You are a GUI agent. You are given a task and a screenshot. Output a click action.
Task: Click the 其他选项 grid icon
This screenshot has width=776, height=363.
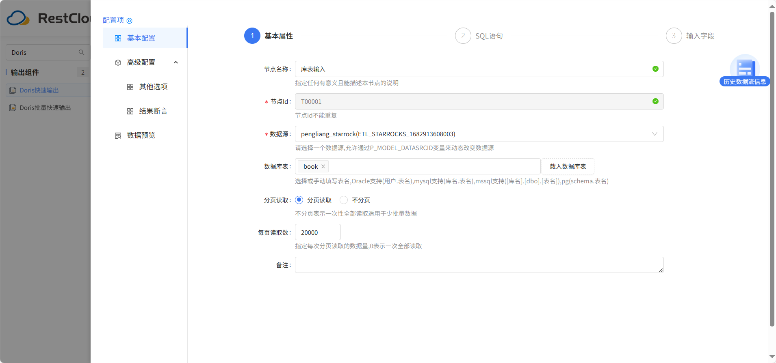[x=130, y=87]
